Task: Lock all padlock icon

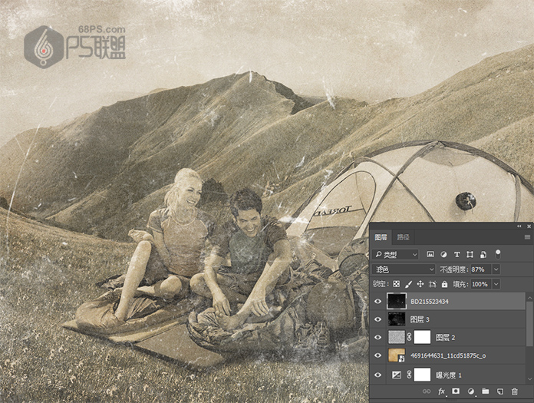Action: coord(444,284)
